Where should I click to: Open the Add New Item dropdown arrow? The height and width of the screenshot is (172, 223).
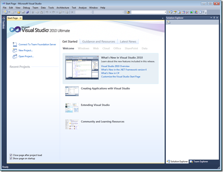[16, 12]
